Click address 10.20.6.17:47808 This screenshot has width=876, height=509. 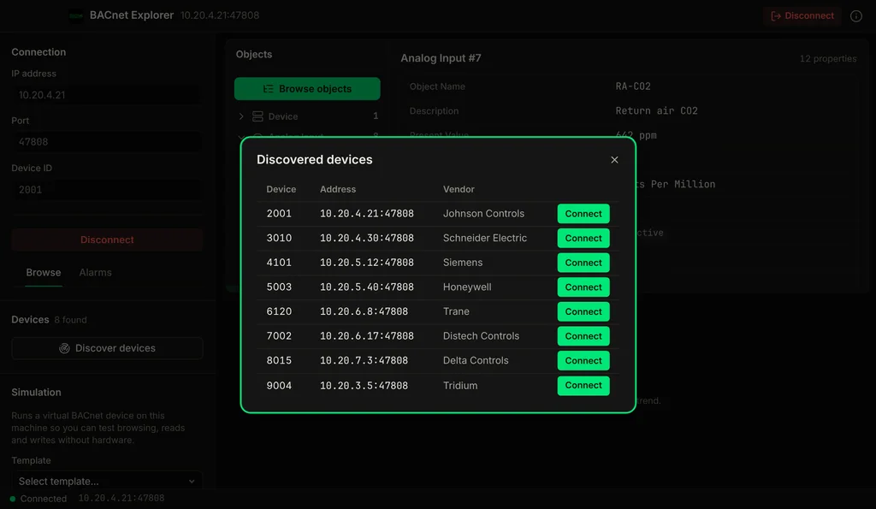(x=366, y=336)
